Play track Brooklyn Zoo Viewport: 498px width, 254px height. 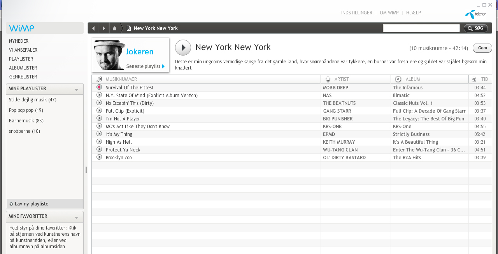point(99,157)
